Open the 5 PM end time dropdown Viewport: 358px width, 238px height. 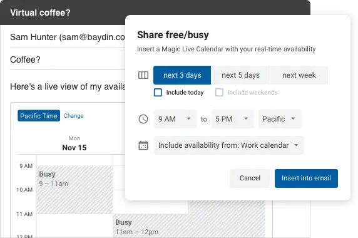pyautogui.click(x=232, y=119)
